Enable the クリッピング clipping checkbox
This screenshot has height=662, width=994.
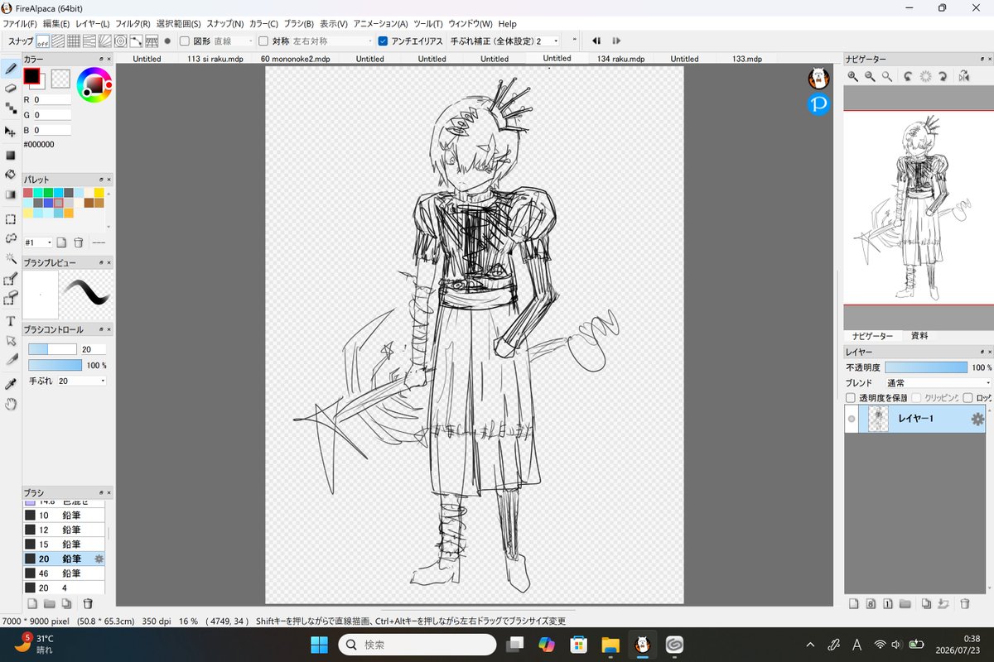point(917,398)
